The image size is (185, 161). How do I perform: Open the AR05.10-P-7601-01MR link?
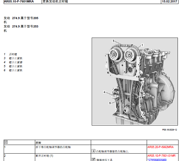[x=162, y=156]
